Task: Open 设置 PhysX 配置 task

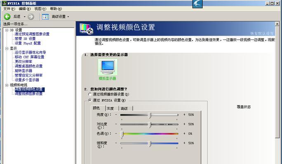Action: [28, 43]
